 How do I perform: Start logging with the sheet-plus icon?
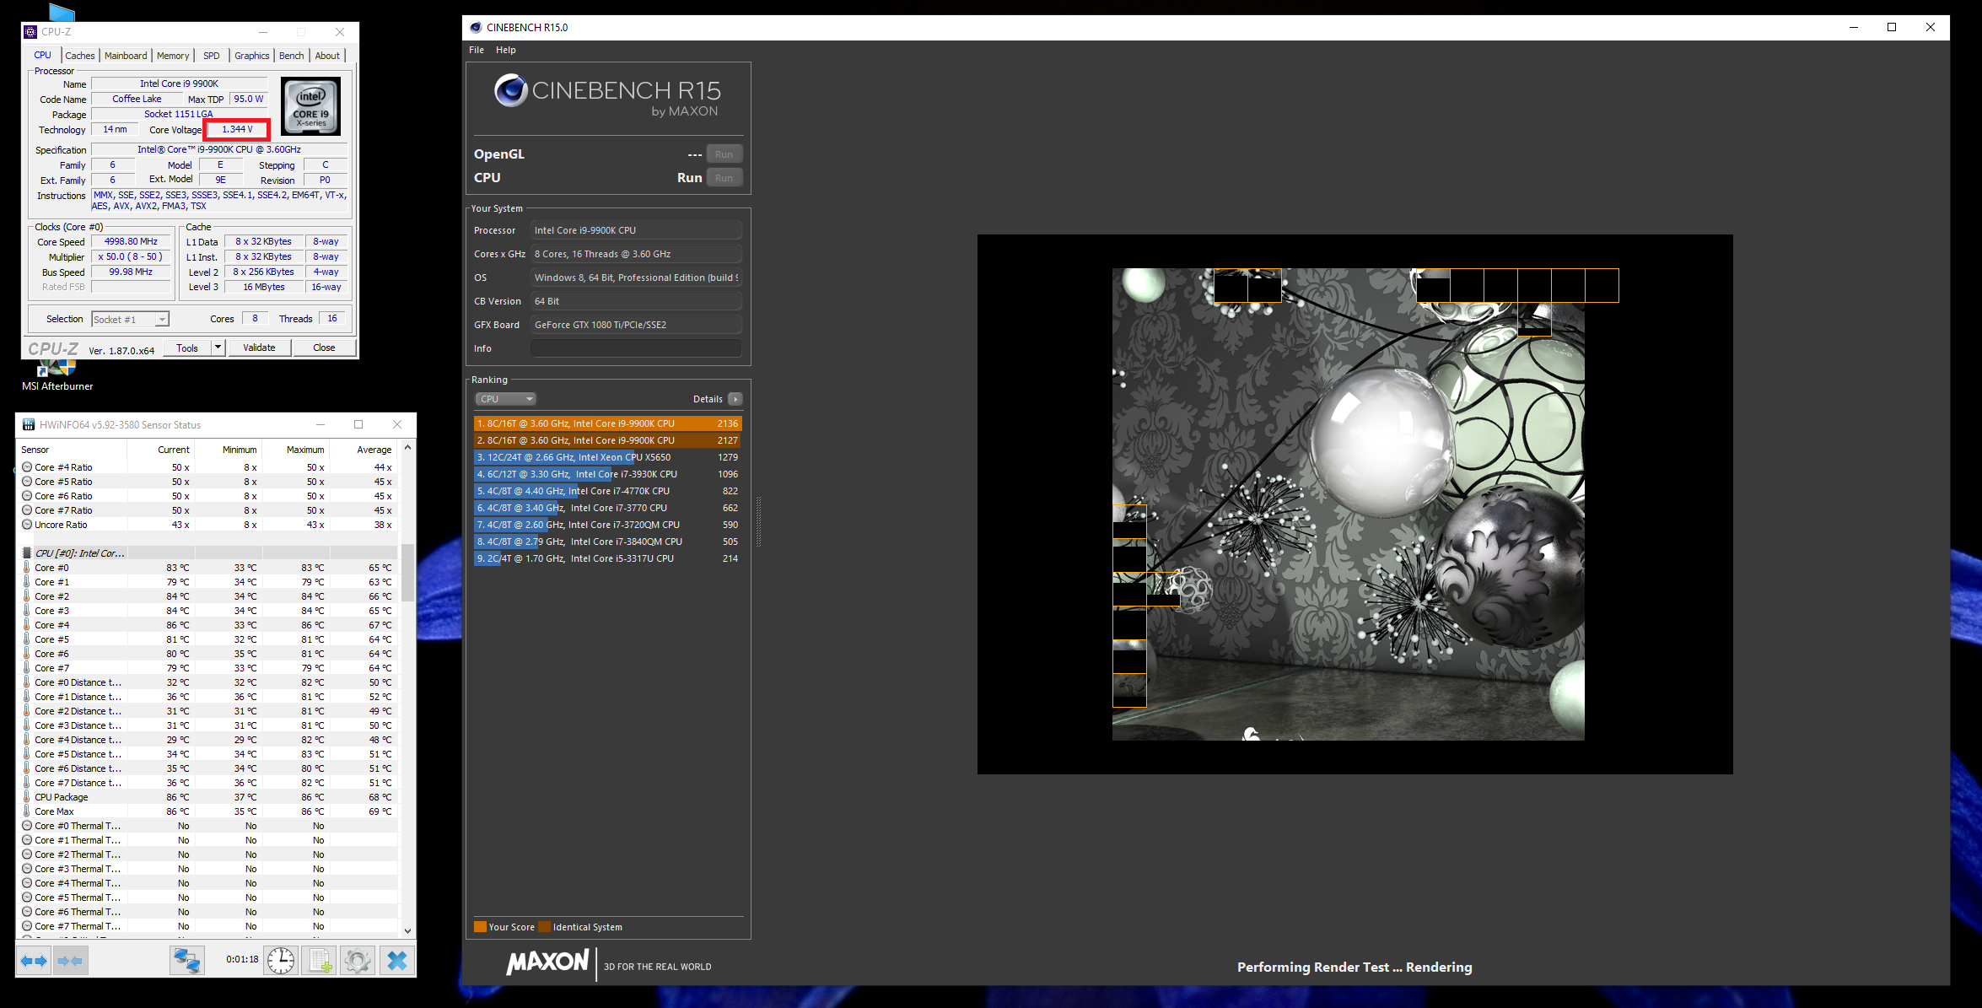pyautogui.click(x=320, y=961)
